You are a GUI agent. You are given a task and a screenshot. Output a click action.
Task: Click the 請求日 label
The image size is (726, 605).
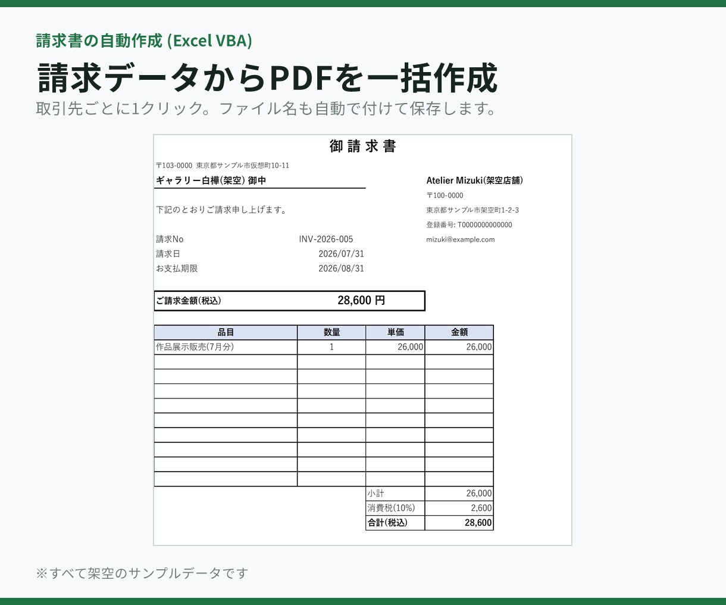(168, 254)
